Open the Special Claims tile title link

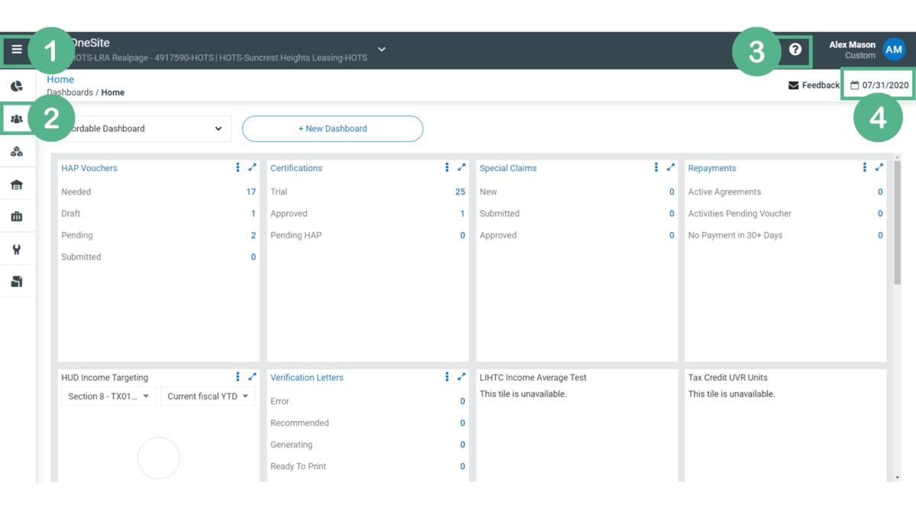508,169
